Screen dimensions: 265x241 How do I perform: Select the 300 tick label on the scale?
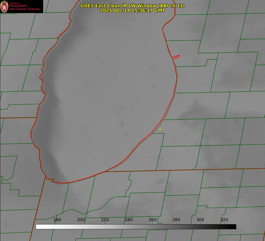pyautogui.click(x=200, y=220)
